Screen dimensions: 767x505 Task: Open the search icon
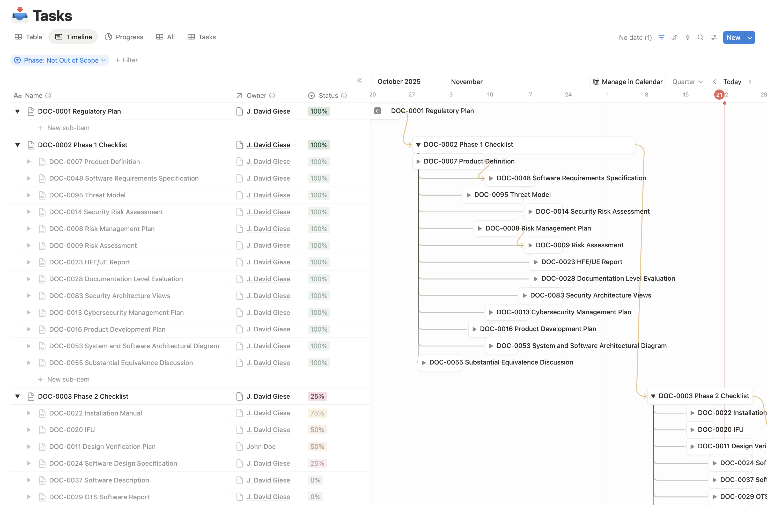point(700,38)
